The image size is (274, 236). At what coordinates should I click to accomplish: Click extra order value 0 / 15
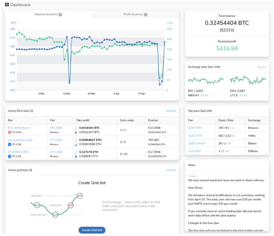(x=124, y=154)
